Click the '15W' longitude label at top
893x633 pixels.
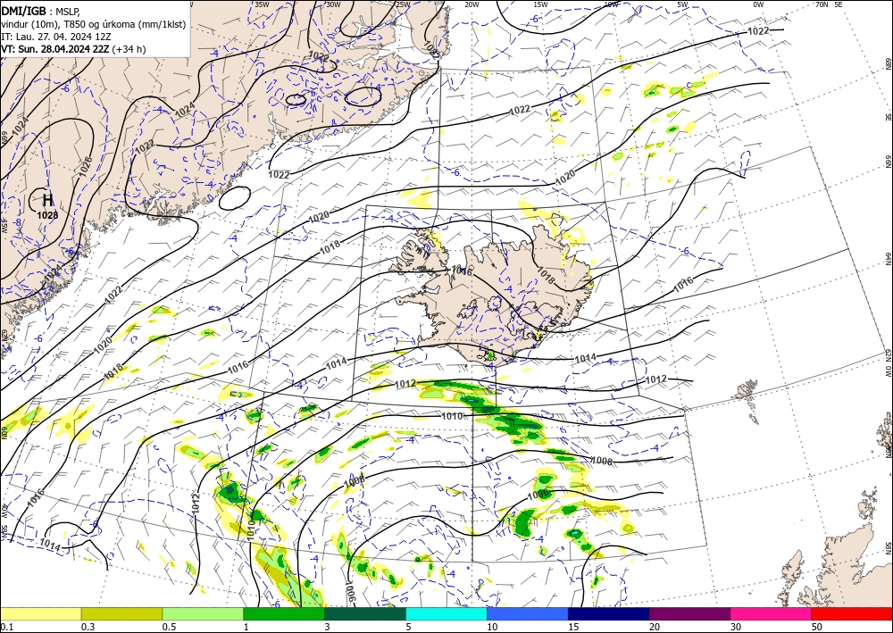(x=540, y=4)
